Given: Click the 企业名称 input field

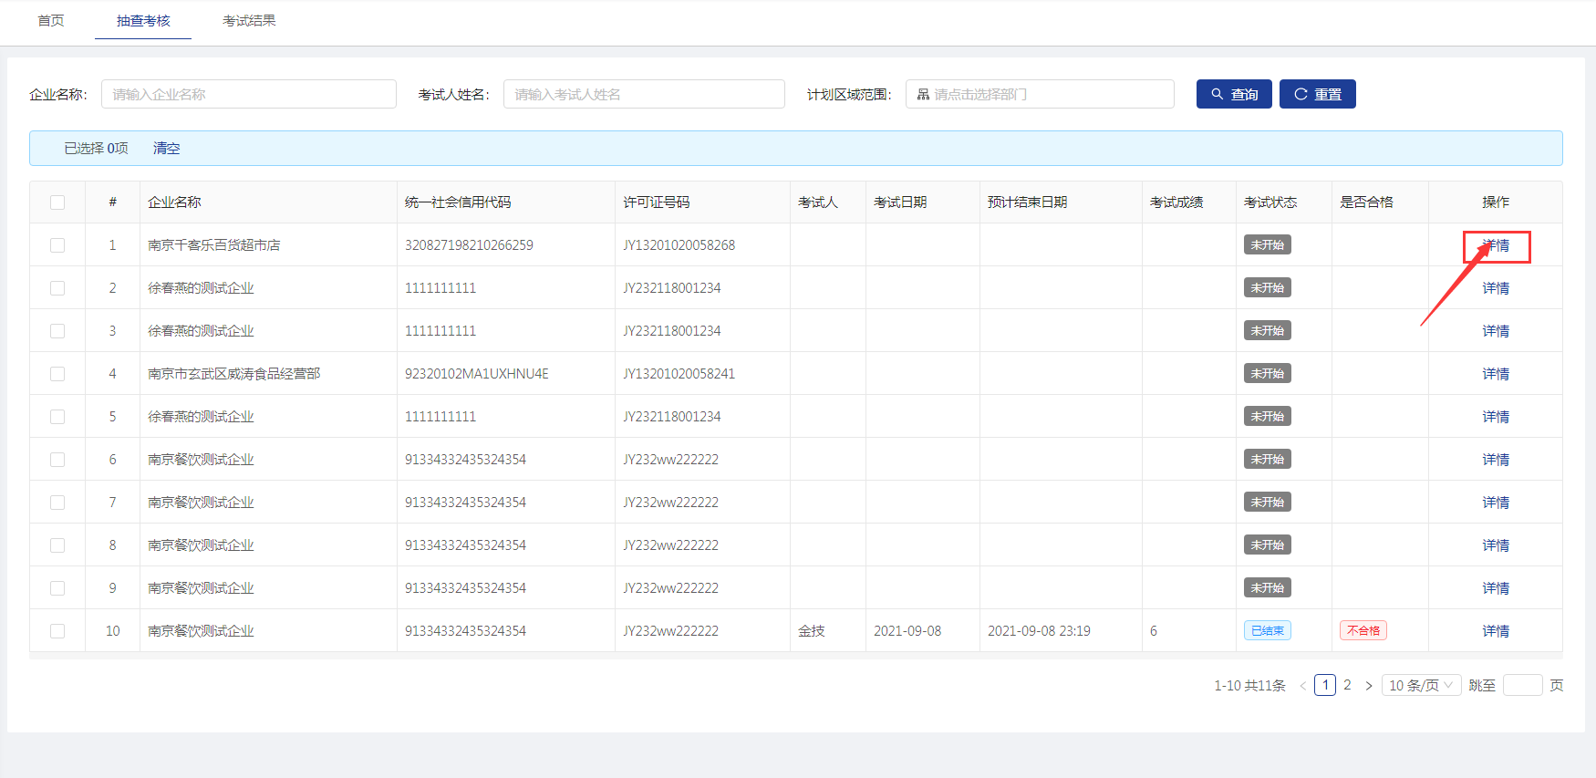Looking at the screenshot, I should click(248, 94).
